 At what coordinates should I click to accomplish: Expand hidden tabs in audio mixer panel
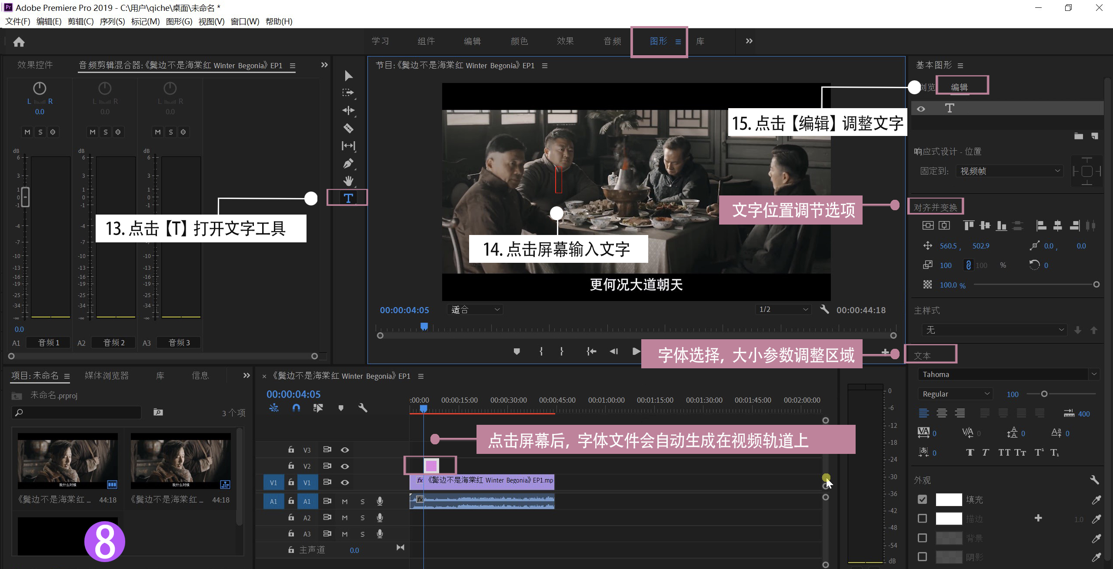click(324, 65)
